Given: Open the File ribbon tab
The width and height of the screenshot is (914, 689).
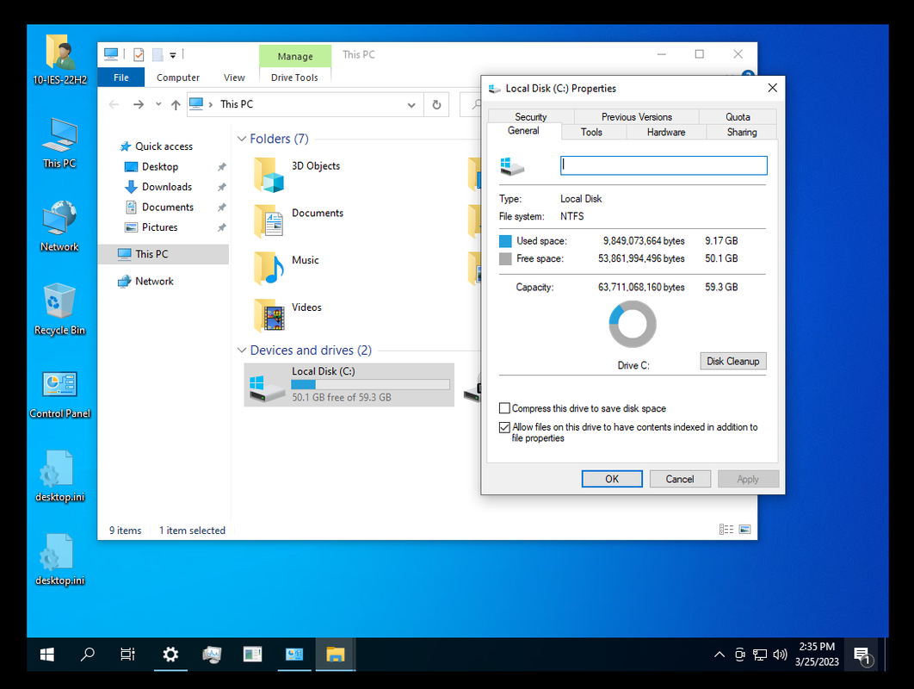Looking at the screenshot, I should (121, 78).
